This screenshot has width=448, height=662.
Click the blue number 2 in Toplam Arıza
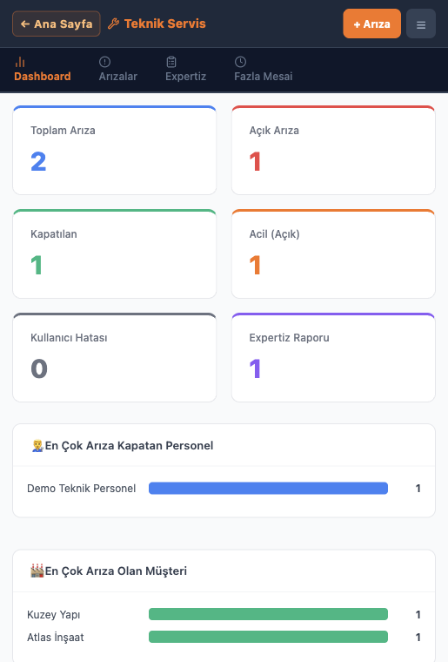38,161
